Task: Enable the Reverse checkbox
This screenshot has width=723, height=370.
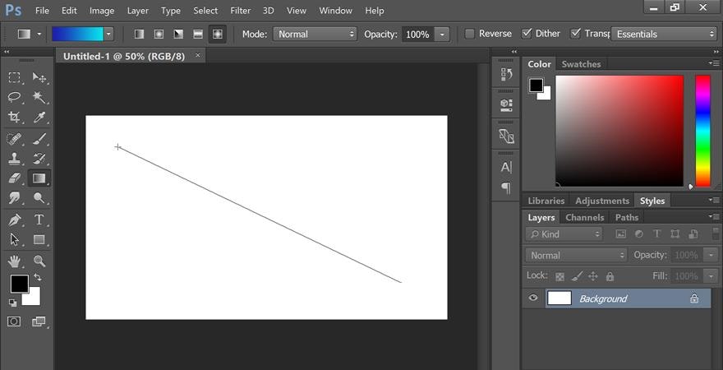Action: [x=469, y=34]
